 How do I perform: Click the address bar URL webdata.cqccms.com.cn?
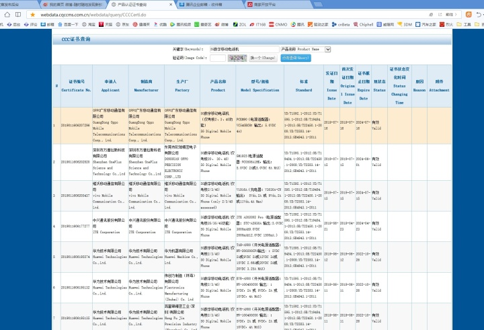93,15
